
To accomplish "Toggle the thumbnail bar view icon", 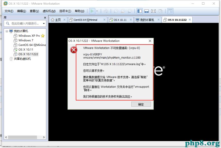I will pos(146,11).
